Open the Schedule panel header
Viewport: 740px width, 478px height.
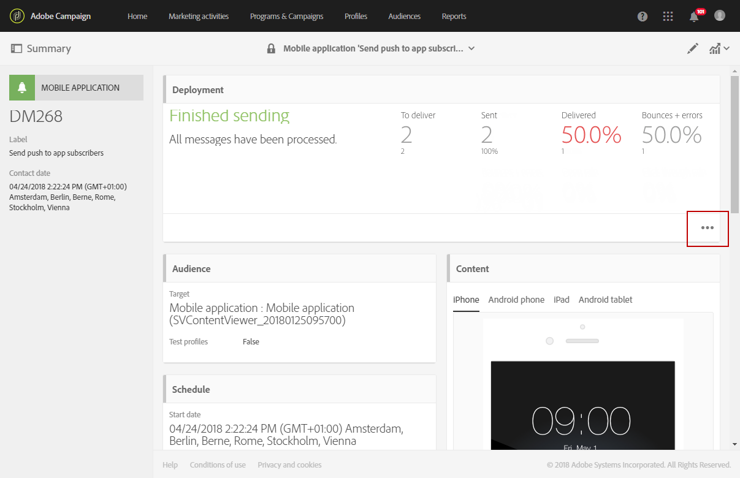tap(299, 389)
